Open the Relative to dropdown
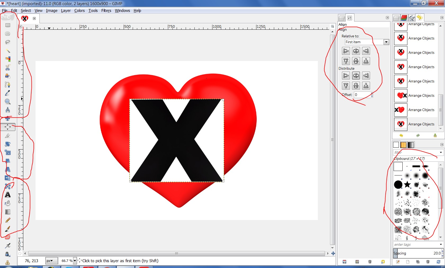The width and height of the screenshot is (445, 268). (367, 42)
